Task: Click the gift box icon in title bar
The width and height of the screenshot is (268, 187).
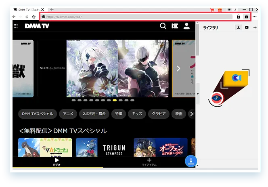Action: click(x=220, y=10)
